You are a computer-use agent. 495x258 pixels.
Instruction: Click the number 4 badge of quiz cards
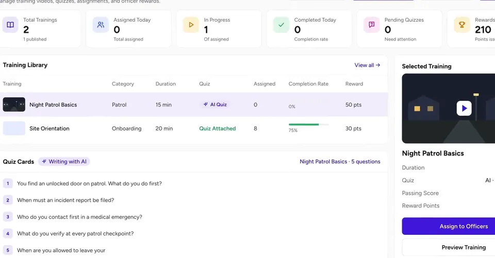pos(8,233)
